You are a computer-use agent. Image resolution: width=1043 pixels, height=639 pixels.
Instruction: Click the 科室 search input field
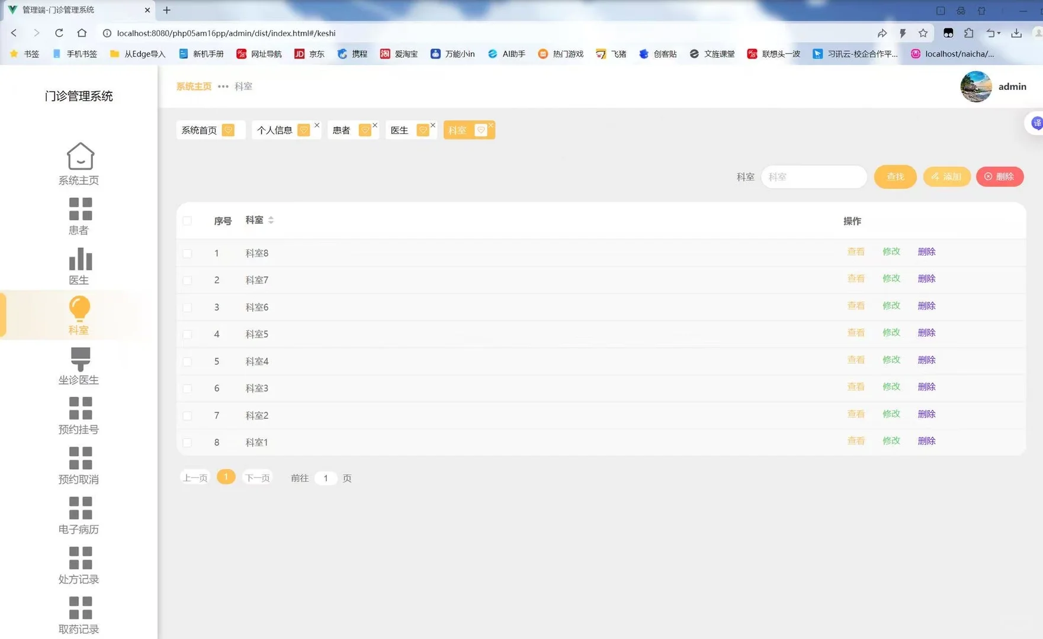(x=814, y=176)
